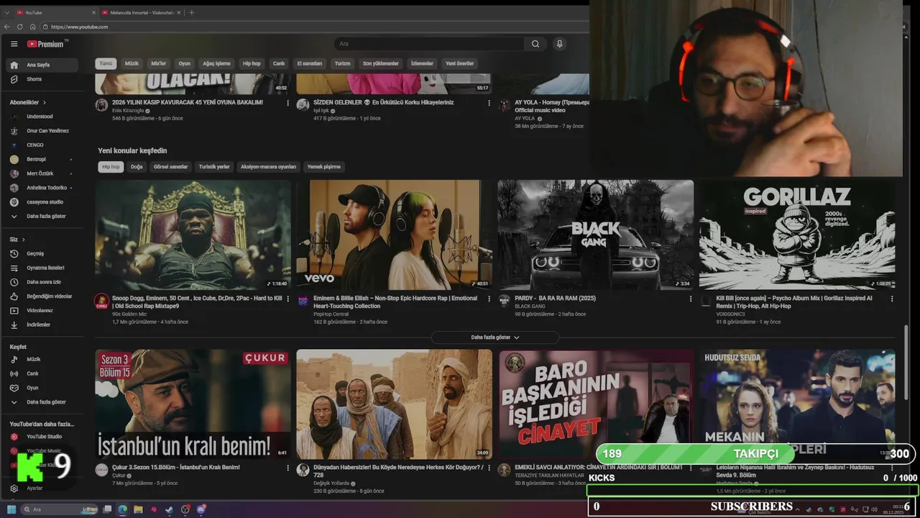Expand Daha fazla göster below Hip hop videos

(495, 337)
